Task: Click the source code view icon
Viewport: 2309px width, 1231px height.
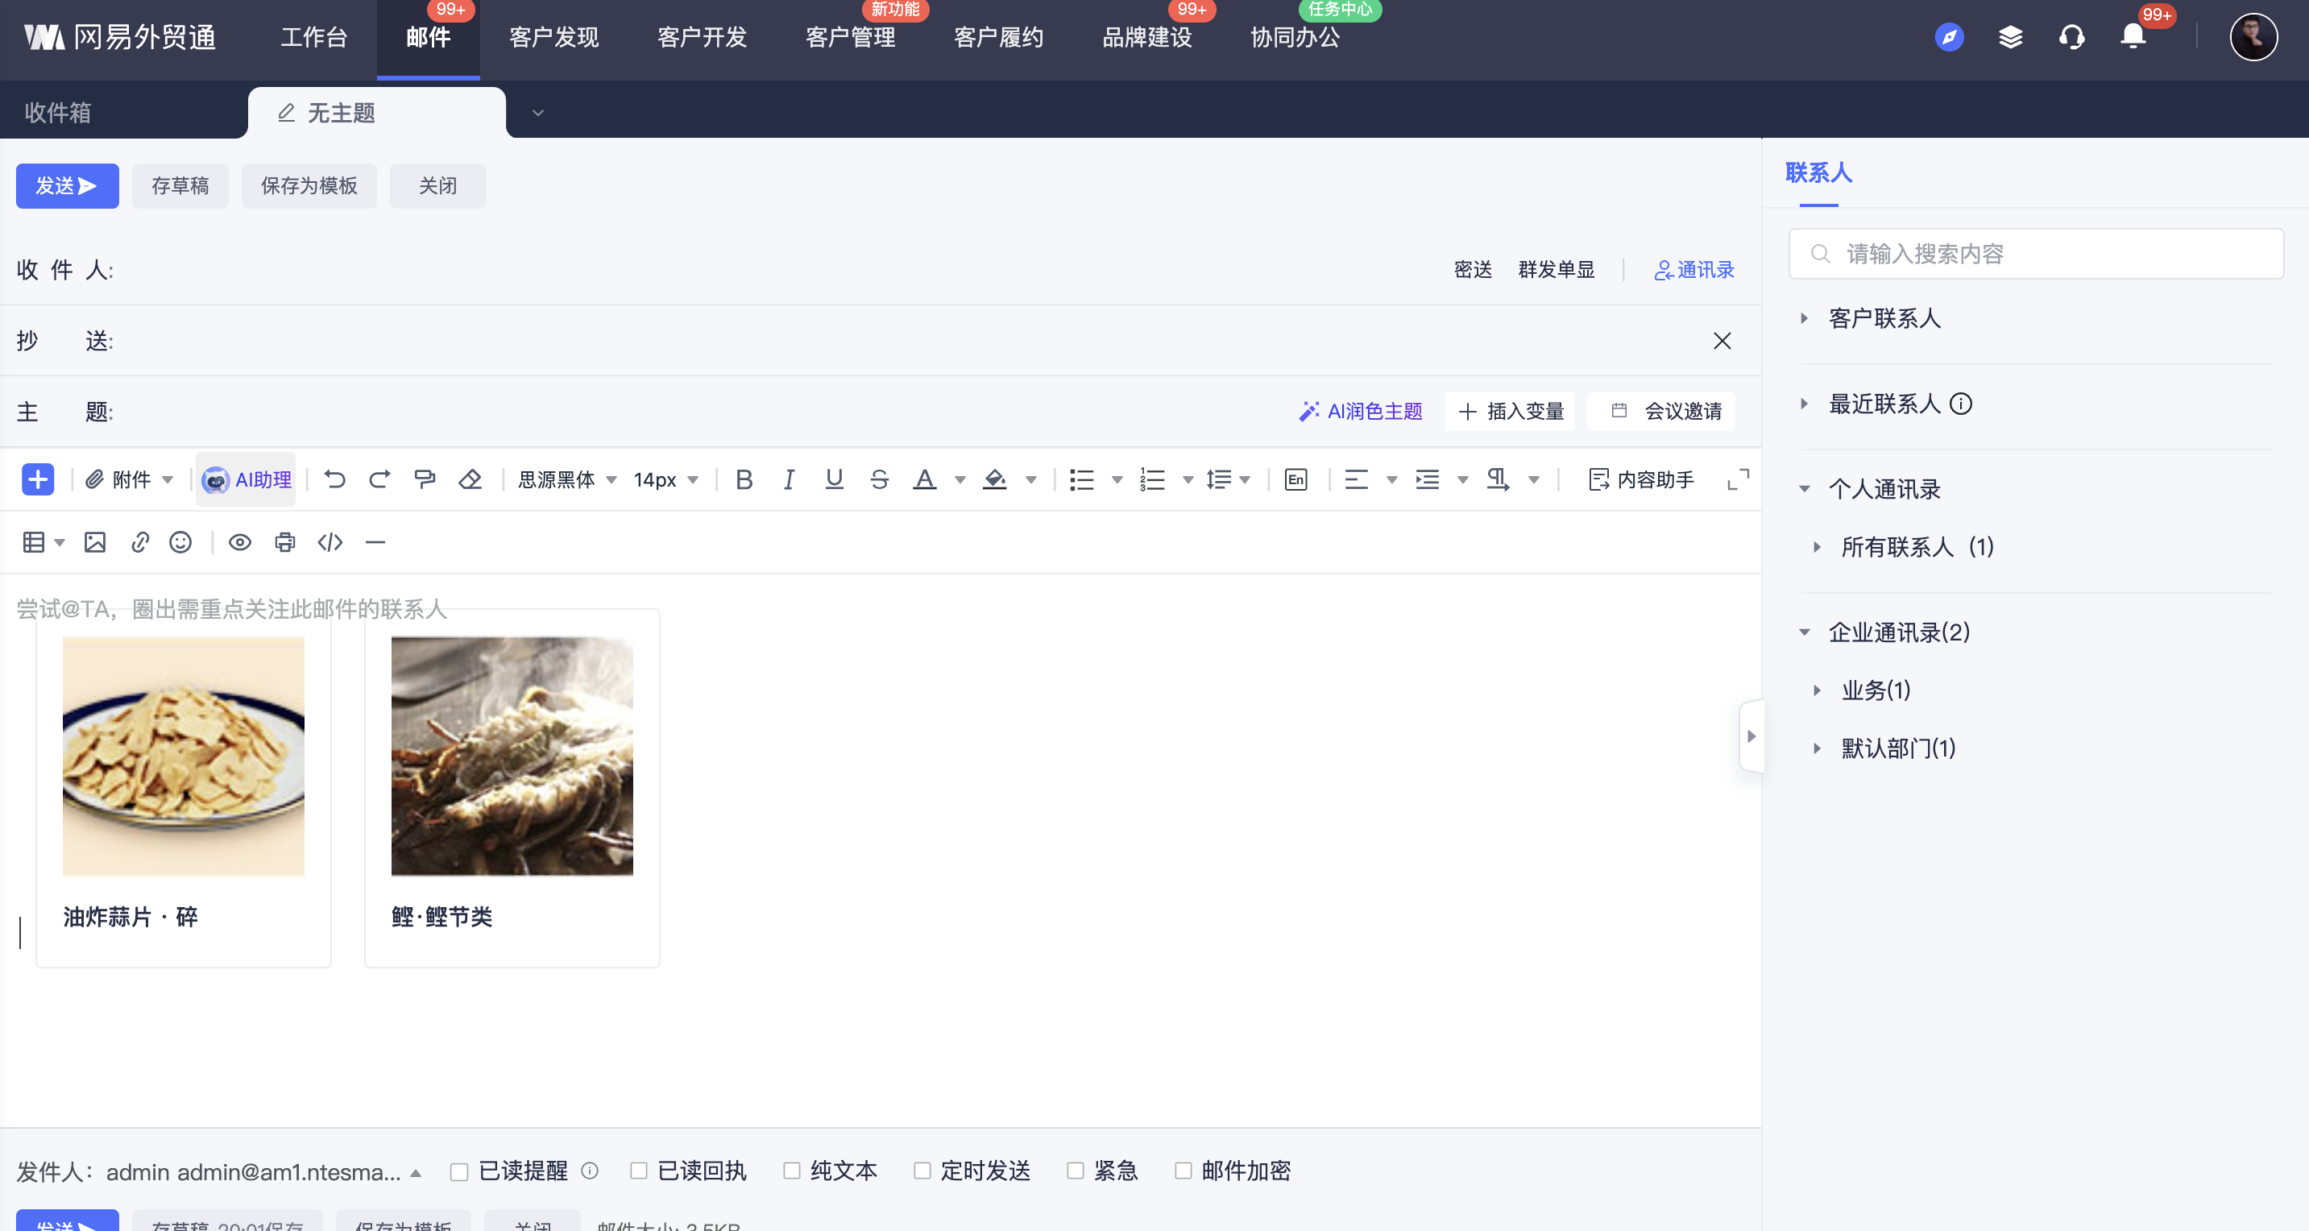Action: (x=330, y=542)
